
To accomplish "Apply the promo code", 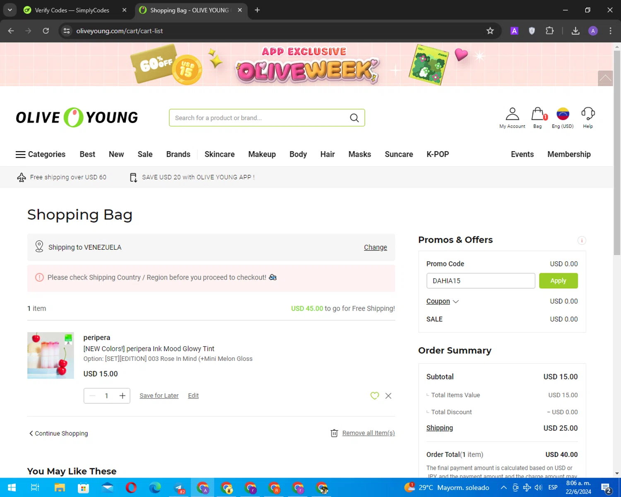I will pos(558,281).
